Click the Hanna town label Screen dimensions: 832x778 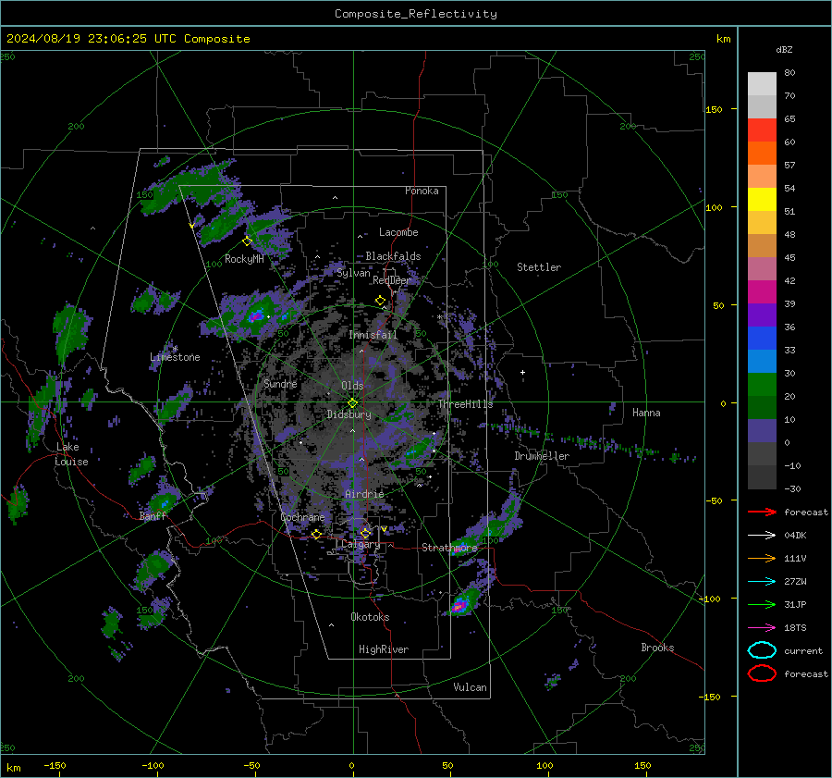tap(646, 413)
